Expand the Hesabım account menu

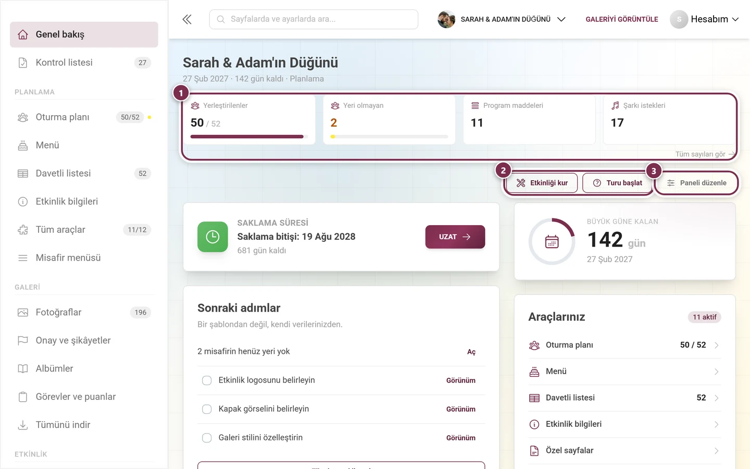705,19
